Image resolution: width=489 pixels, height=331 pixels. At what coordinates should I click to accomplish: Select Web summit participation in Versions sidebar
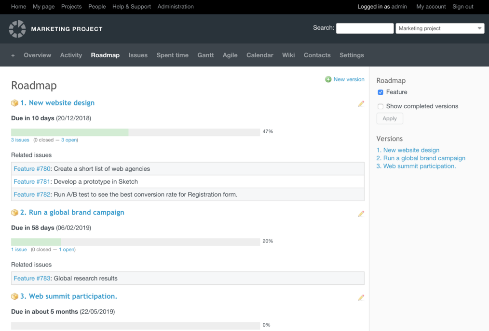(x=416, y=166)
